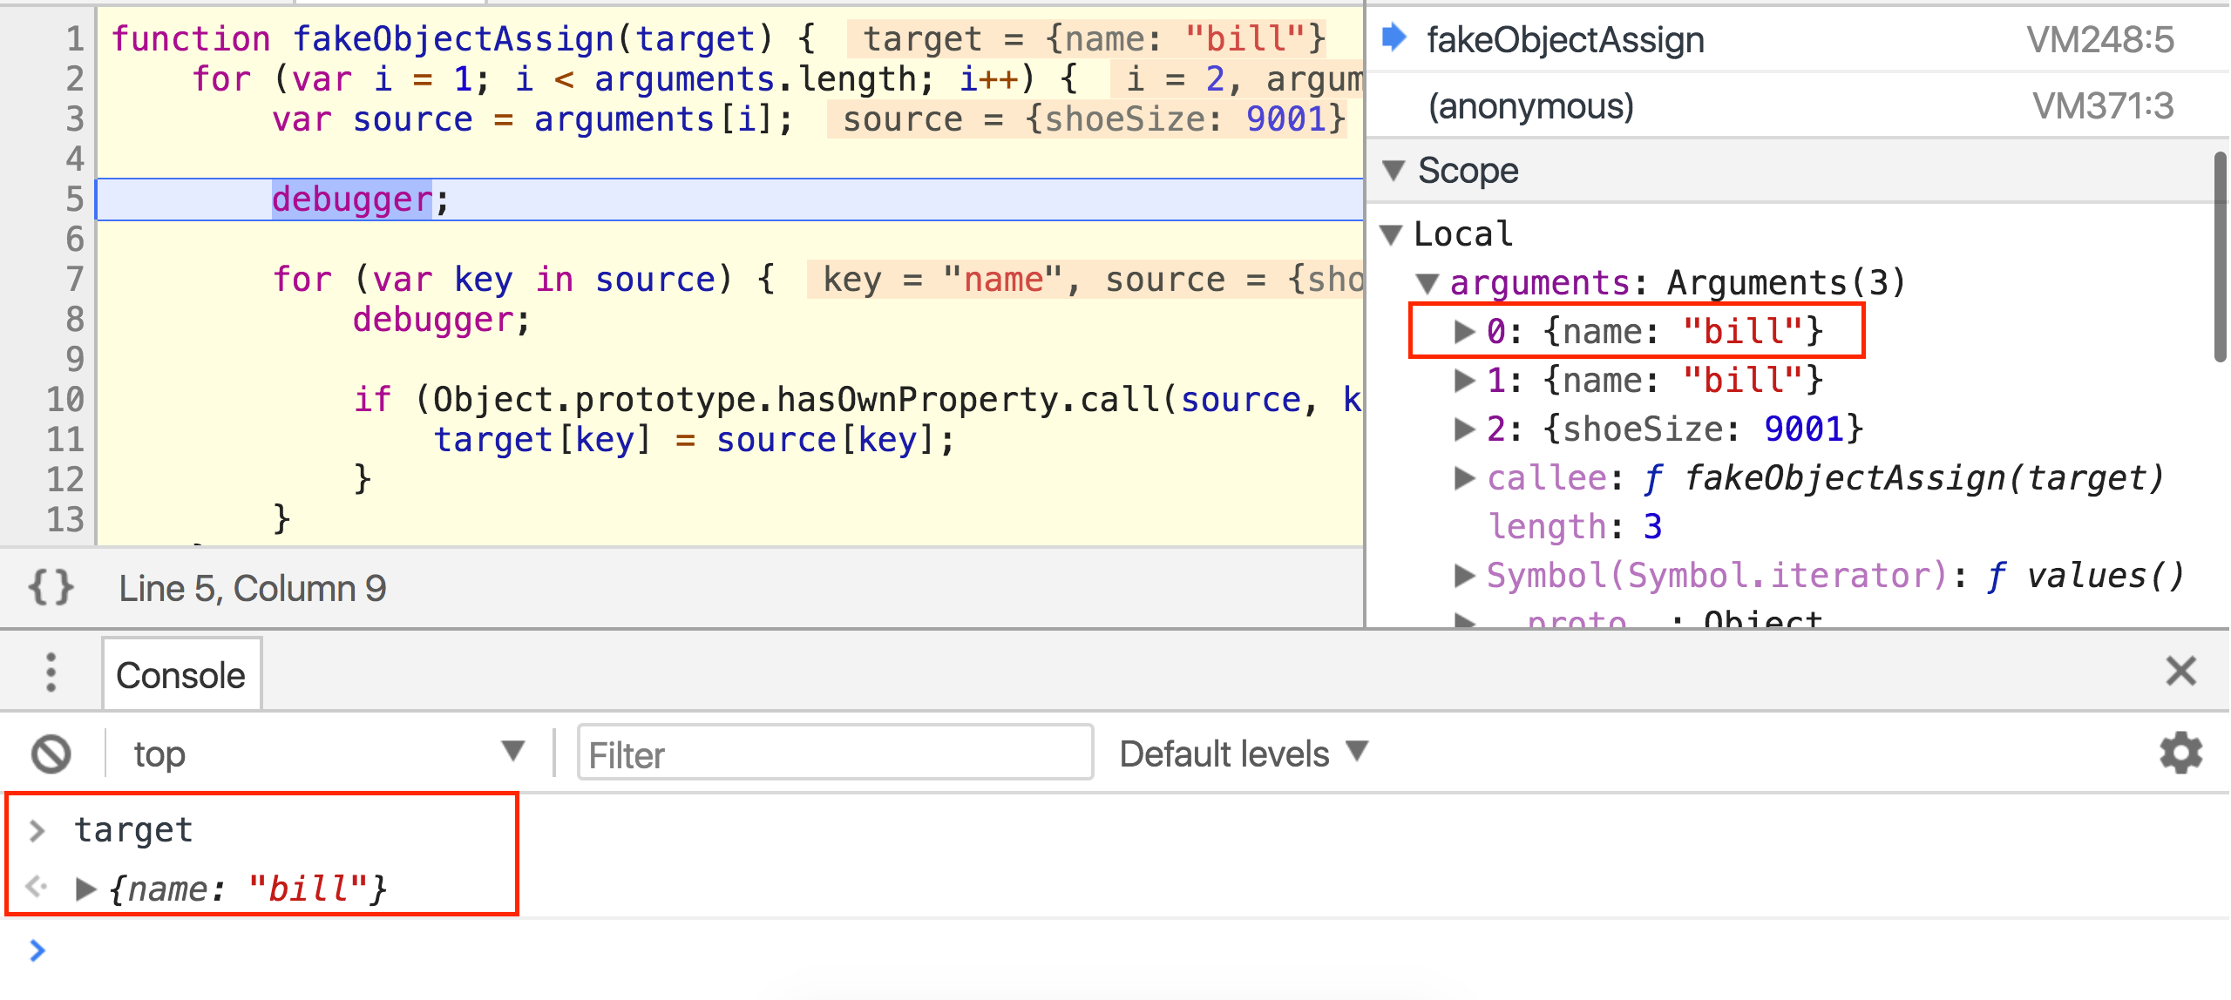Viewport: 2231px width, 1000px height.
Task: Expand the logged {name: "bill"} result
Action: (85, 889)
